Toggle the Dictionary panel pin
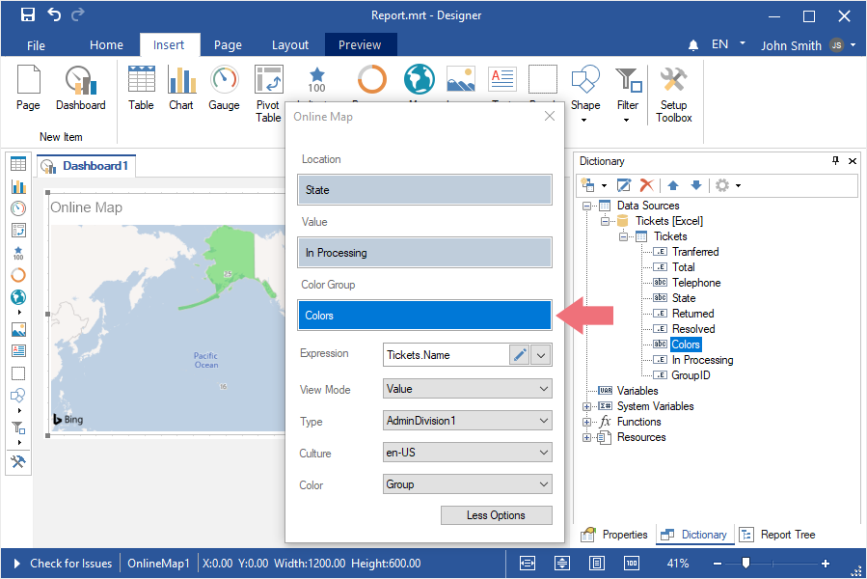Image resolution: width=867 pixels, height=579 pixels. 835,161
